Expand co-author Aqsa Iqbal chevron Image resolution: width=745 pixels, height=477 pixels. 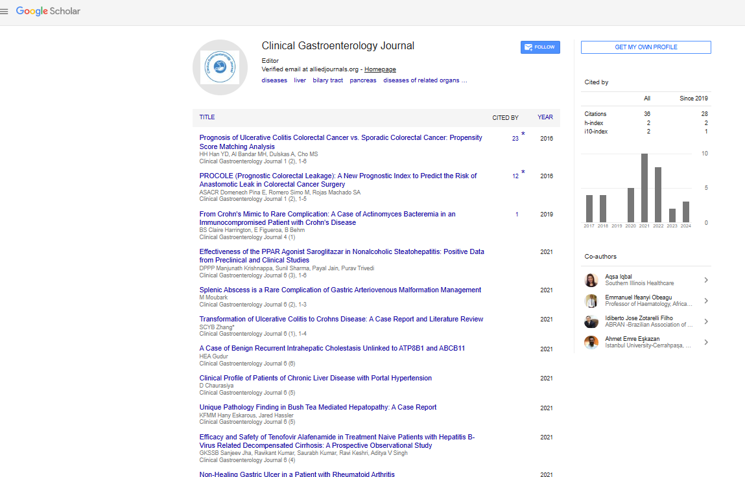pyautogui.click(x=705, y=280)
